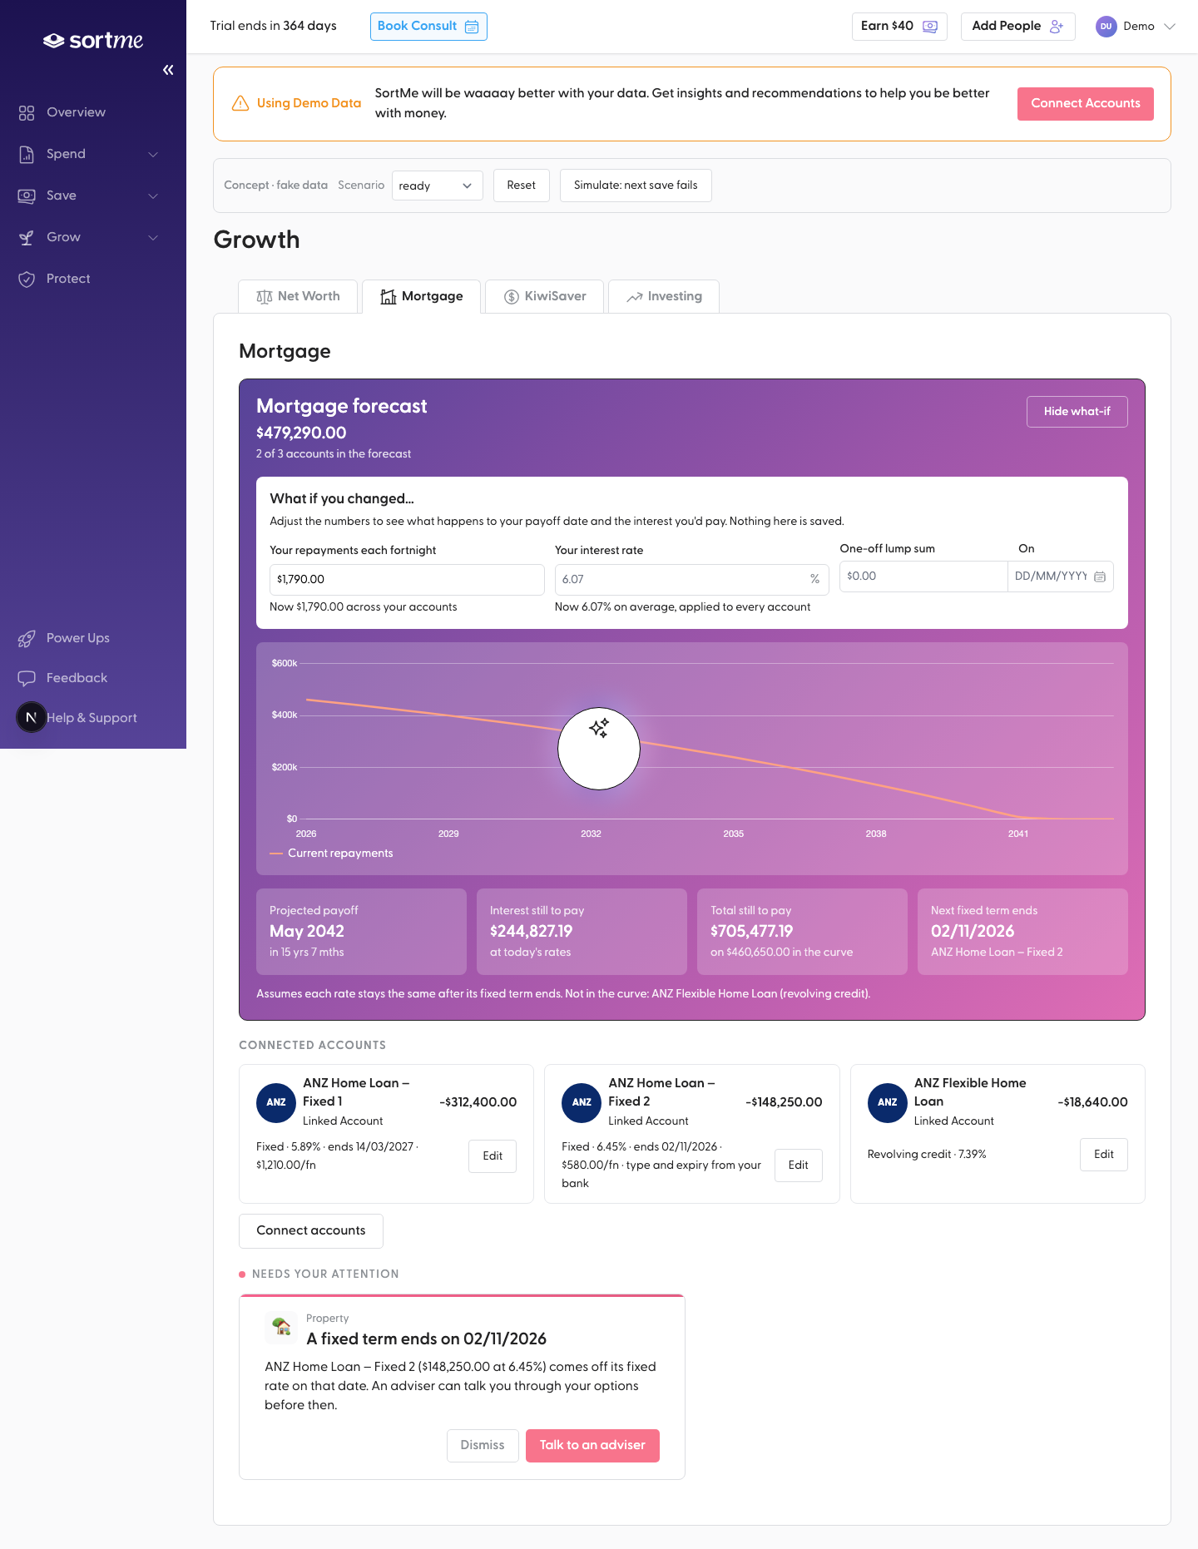
Task: Click the Reset button
Action: 522,186
